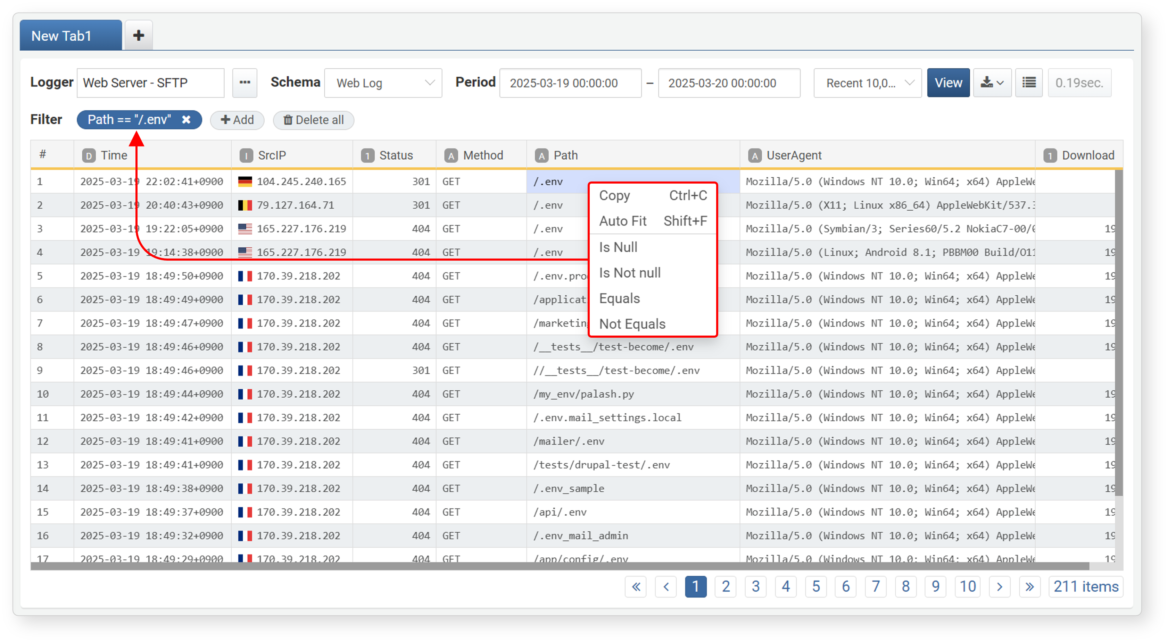Image resolution: width=1168 pixels, height=642 pixels.
Task: Open the Recent 10,0... range dropdown
Action: [867, 83]
